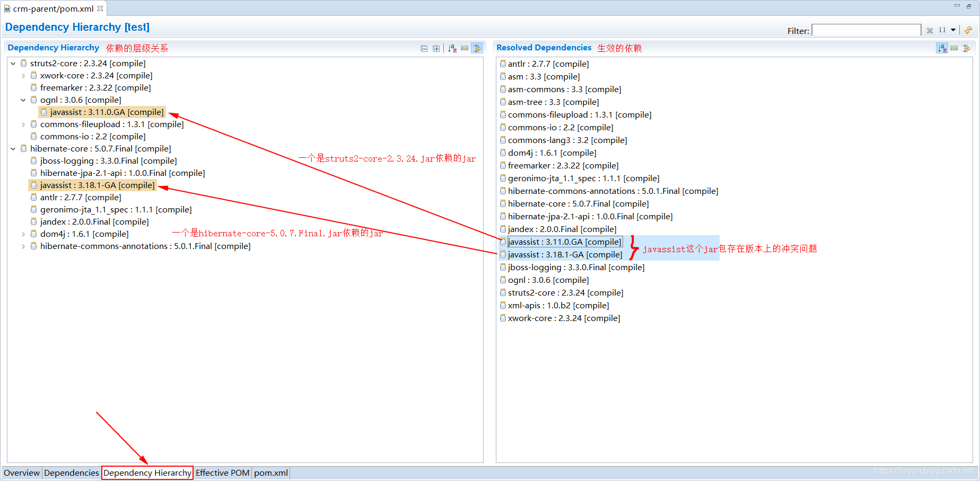Focus the Filter input field

[866, 30]
